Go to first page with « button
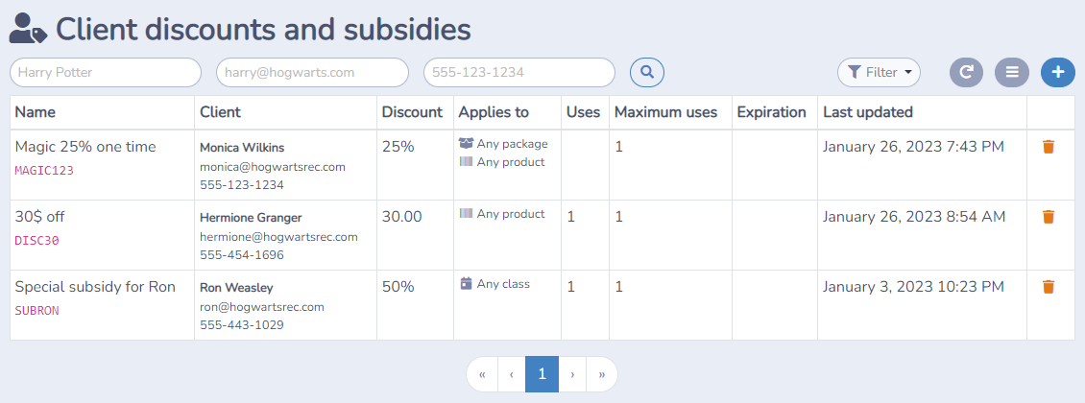Screen dimensions: 1085x403 pos(482,374)
